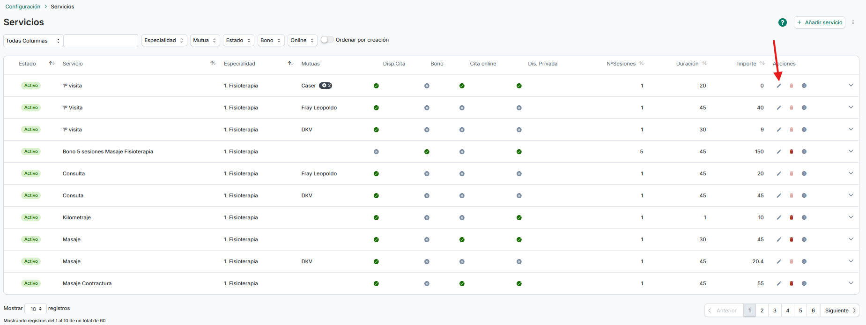Image resolution: width=866 pixels, height=325 pixels.
Task: Delete the Masaje service with duration 30
Action: [792, 239]
